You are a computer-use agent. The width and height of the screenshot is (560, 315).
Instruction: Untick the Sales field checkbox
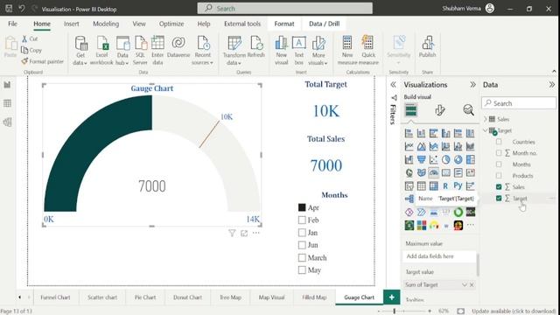click(x=499, y=186)
